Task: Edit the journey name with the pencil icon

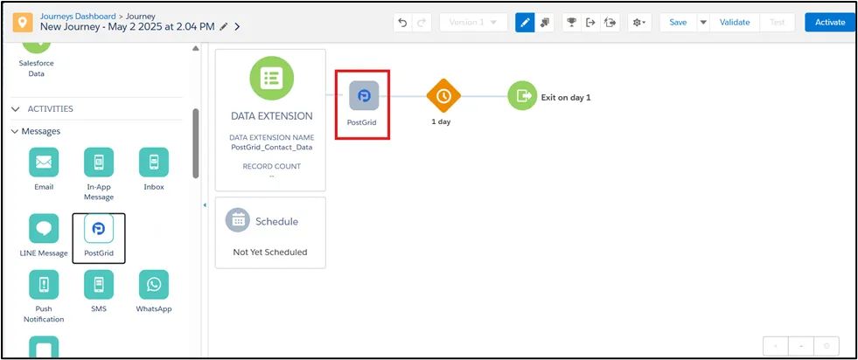Action: coord(224,27)
